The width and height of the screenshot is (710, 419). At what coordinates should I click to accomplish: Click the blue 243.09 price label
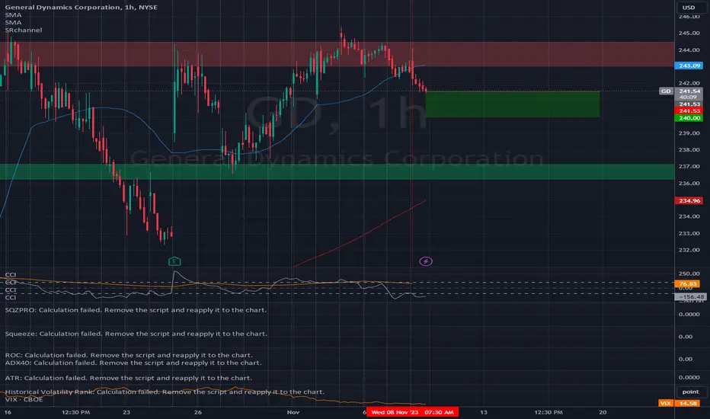click(x=689, y=66)
